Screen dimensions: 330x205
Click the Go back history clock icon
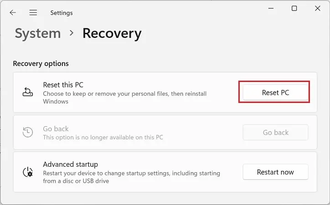(x=28, y=132)
